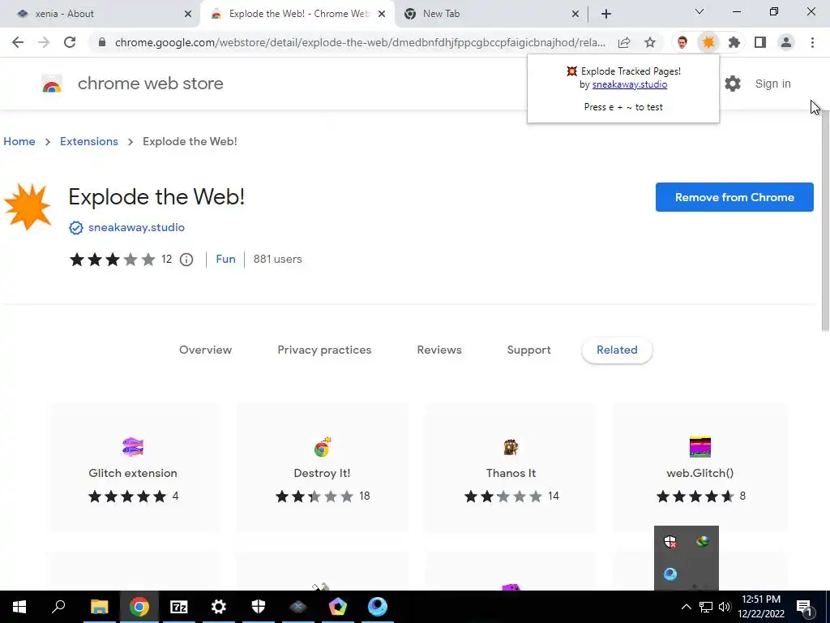This screenshot has height=623, width=830.
Task: Open a new tab with plus button
Action: pyautogui.click(x=606, y=14)
